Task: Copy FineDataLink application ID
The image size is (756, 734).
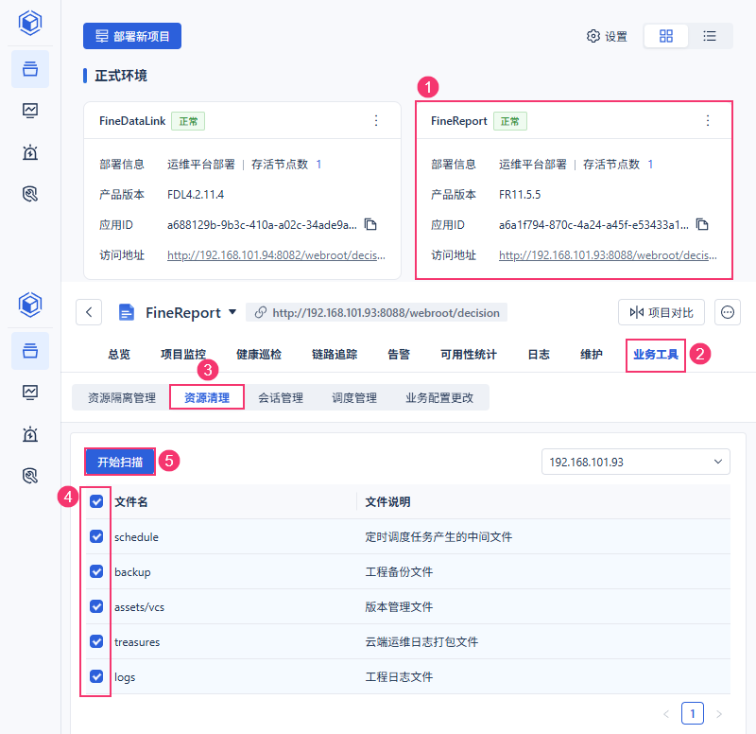Action: (370, 224)
